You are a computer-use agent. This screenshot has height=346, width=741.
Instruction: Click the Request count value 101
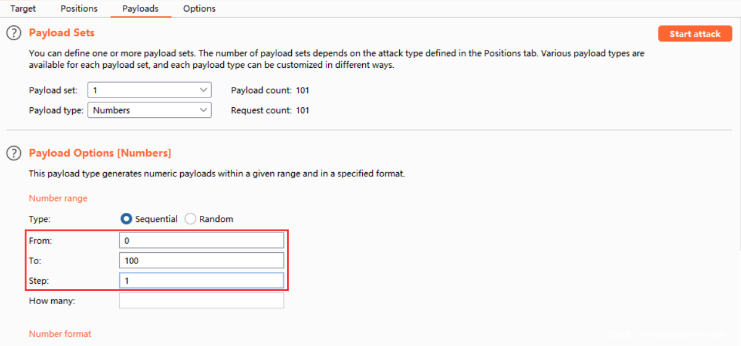tap(302, 110)
